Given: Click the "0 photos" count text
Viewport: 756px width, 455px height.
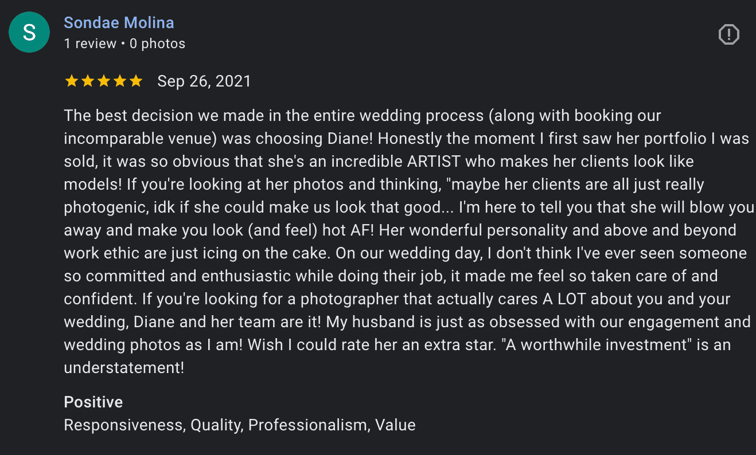Looking at the screenshot, I should (x=157, y=44).
